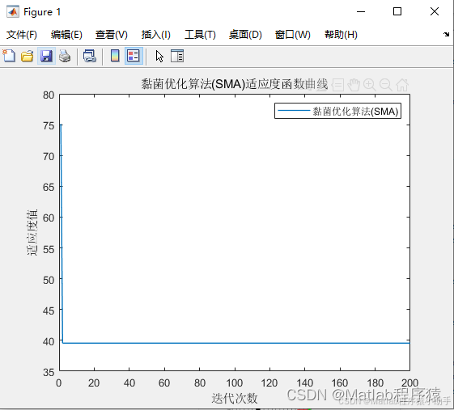This screenshot has height=410, width=454.
Task: Dock the figure using the corner arrow
Action: pyautogui.click(x=446, y=35)
